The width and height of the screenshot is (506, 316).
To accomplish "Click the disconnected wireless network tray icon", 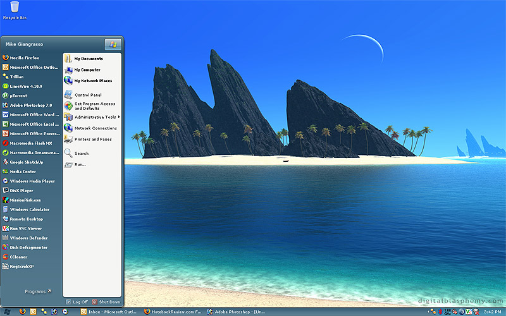I will coord(476,312).
